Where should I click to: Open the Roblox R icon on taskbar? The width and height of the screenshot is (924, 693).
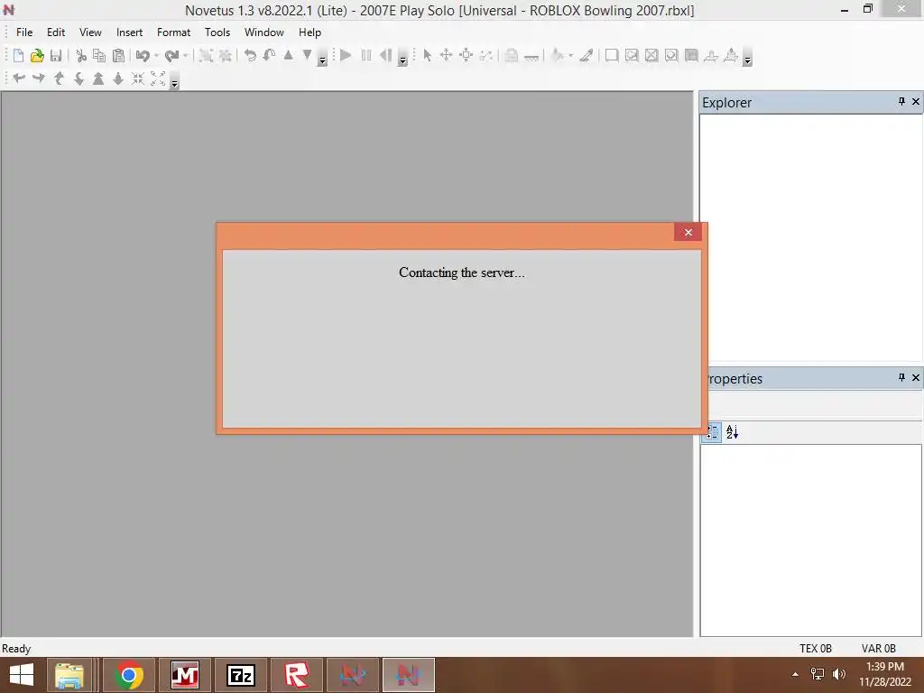(x=297, y=675)
